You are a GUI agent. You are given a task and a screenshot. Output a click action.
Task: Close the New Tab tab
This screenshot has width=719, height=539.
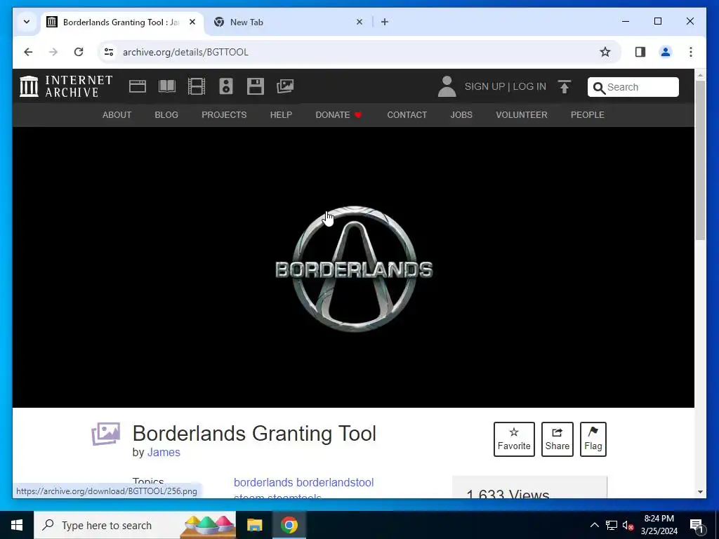click(x=359, y=22)
